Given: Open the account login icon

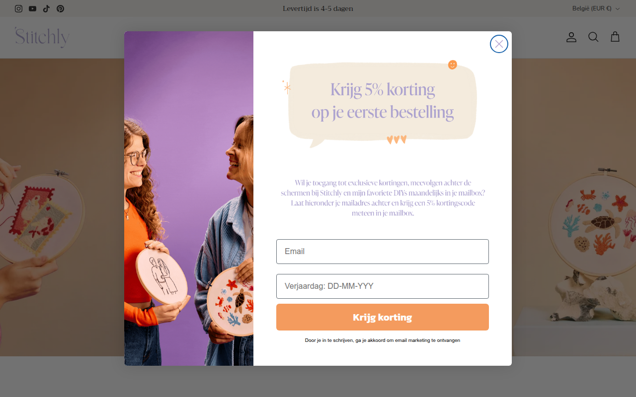Looking at the screenshot, I should [571, 37].
